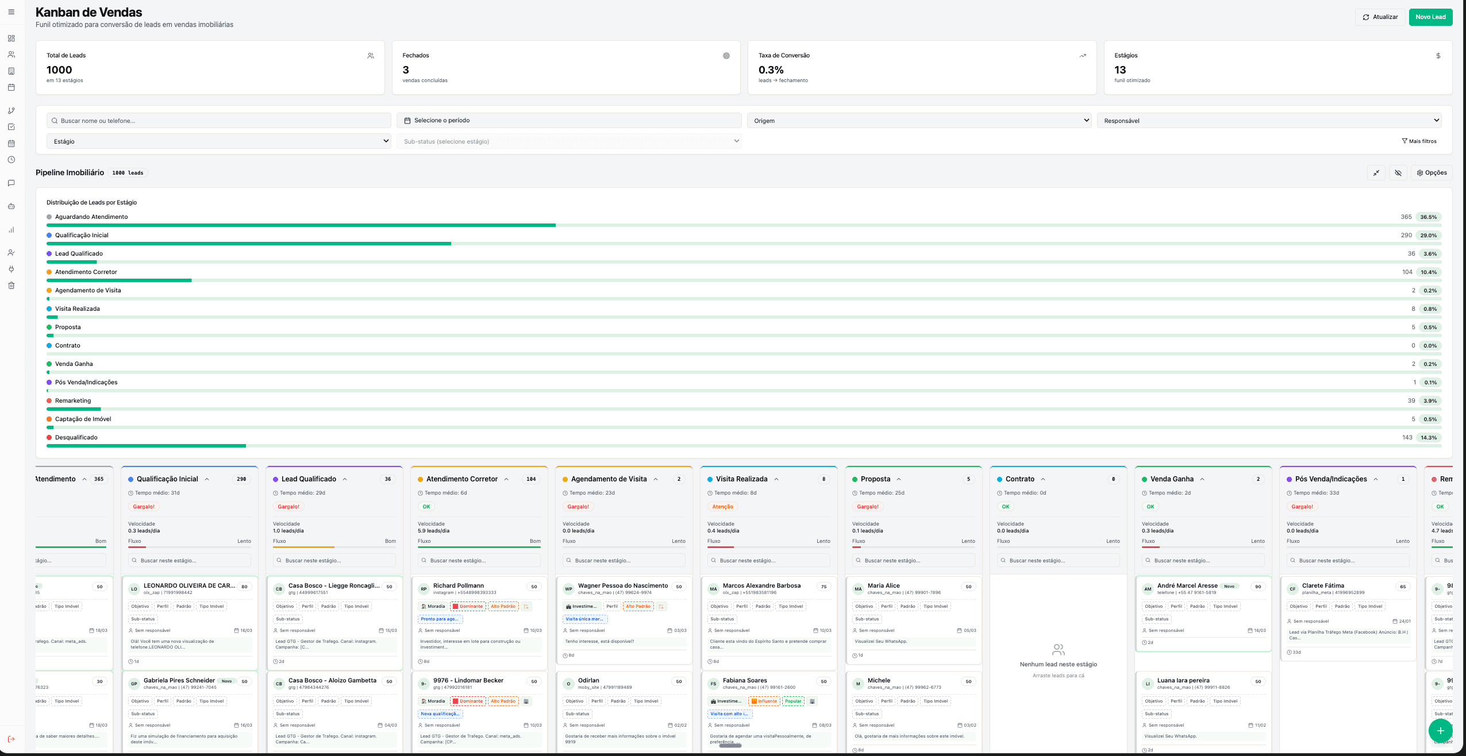
Task: Click the Novo Lead button
Action: pyautogui.click(x=1430, y=17)
